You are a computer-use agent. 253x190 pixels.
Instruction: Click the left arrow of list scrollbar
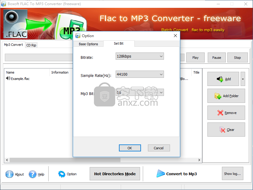[7, 160]
